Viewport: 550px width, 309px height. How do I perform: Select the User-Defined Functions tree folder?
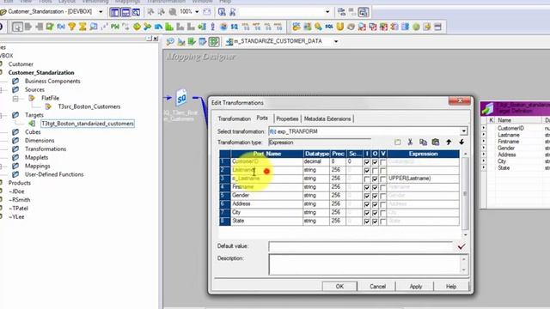click(x=54, y=174)
